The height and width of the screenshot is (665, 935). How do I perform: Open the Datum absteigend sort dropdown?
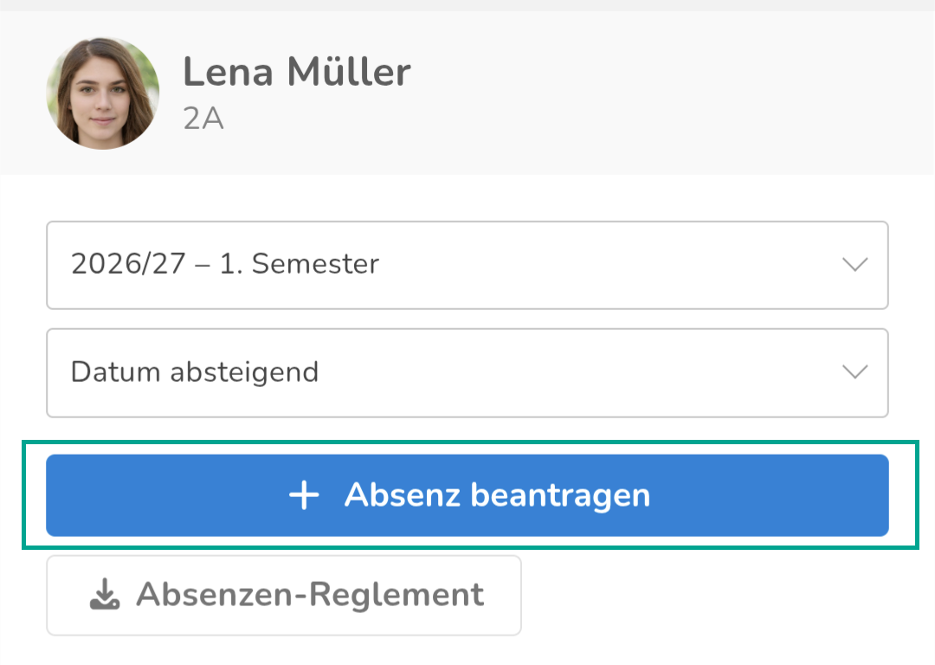coord(467,372)
